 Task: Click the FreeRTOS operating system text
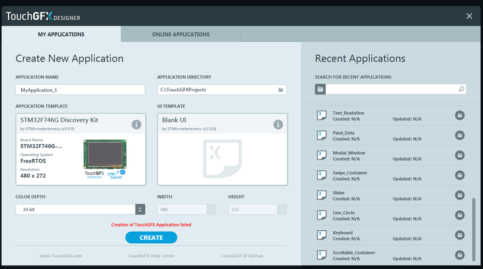(x=33, y=161)
